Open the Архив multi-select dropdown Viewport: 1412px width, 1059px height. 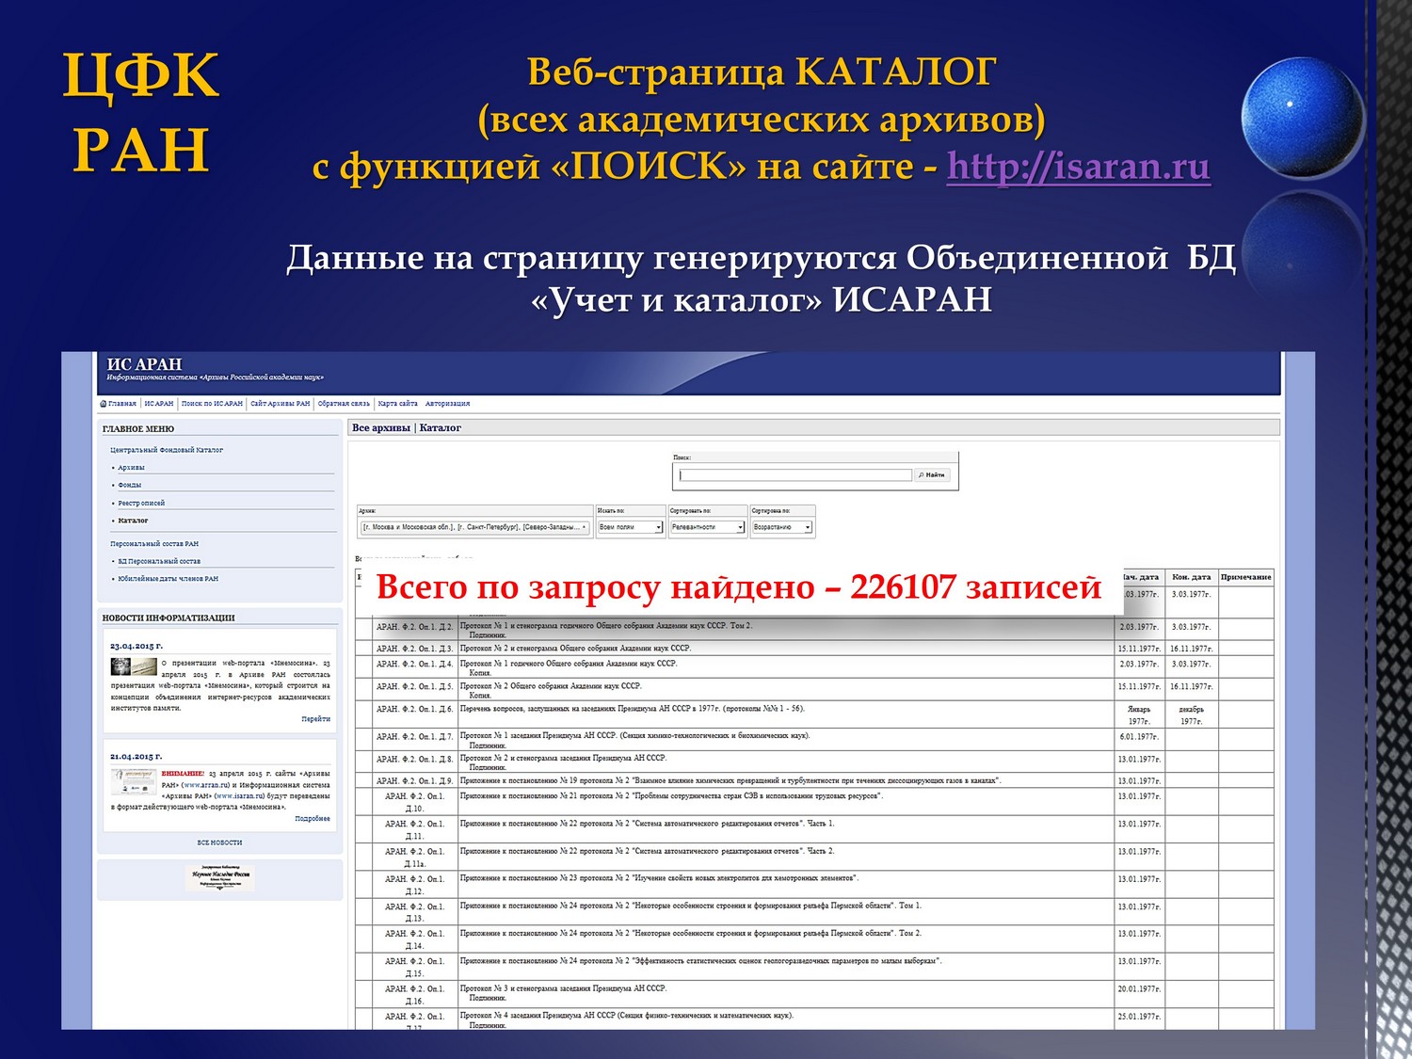point(474,527)
